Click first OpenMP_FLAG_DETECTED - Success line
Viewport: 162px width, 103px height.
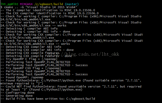44,65
